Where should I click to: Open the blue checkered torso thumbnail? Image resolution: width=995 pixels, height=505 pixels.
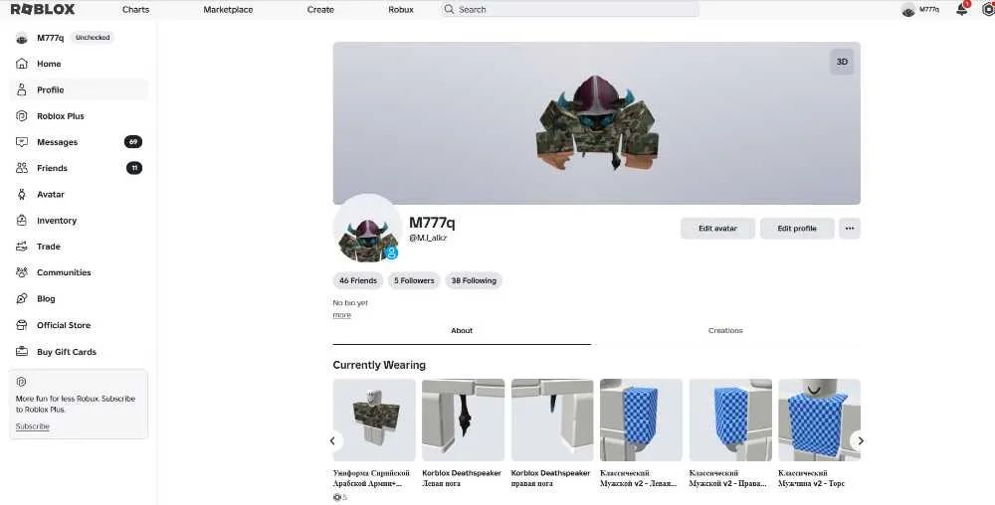pos(819,421)
